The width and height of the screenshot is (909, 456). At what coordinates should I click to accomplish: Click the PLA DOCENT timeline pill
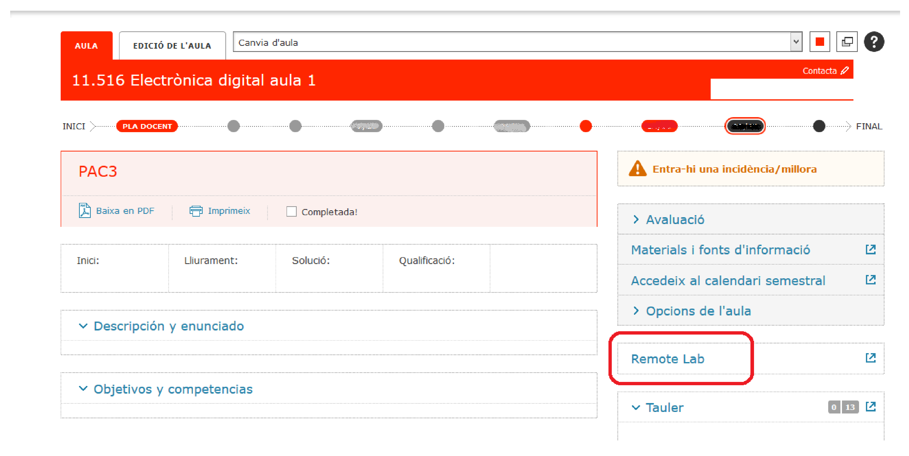[x=147, y=126]
